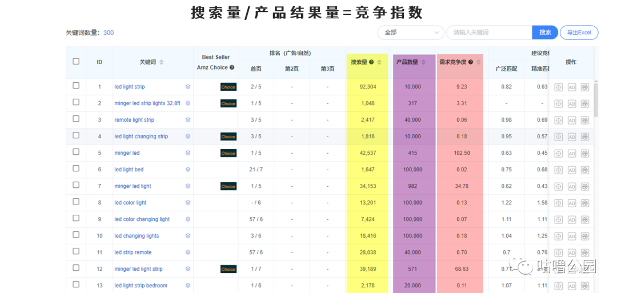The height and width of the screenshot is (293, 617).
Task: Check the box for row 2 minger led strip lights
Action: coord(76,102)
